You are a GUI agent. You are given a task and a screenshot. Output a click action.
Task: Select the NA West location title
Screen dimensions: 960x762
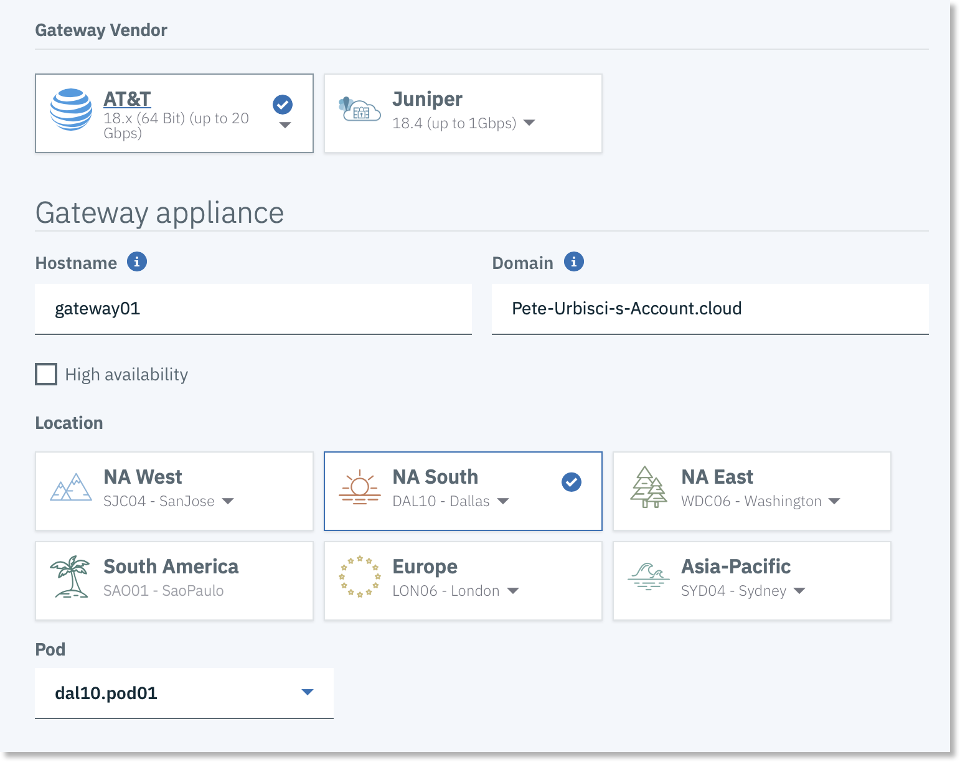143,477
